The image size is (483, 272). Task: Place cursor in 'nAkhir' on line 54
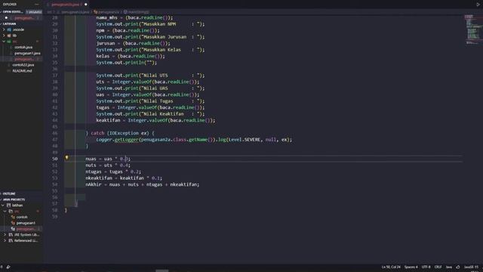click(x=94, y=184)
